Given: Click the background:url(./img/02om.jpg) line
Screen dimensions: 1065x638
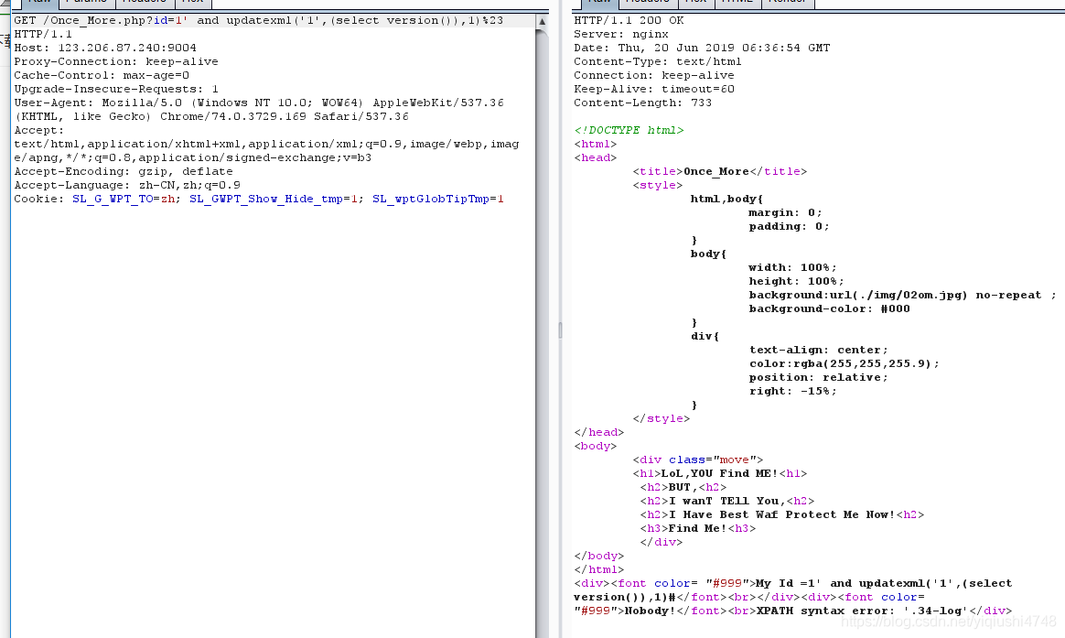Looking at the screenshot, I should [903, 295].
